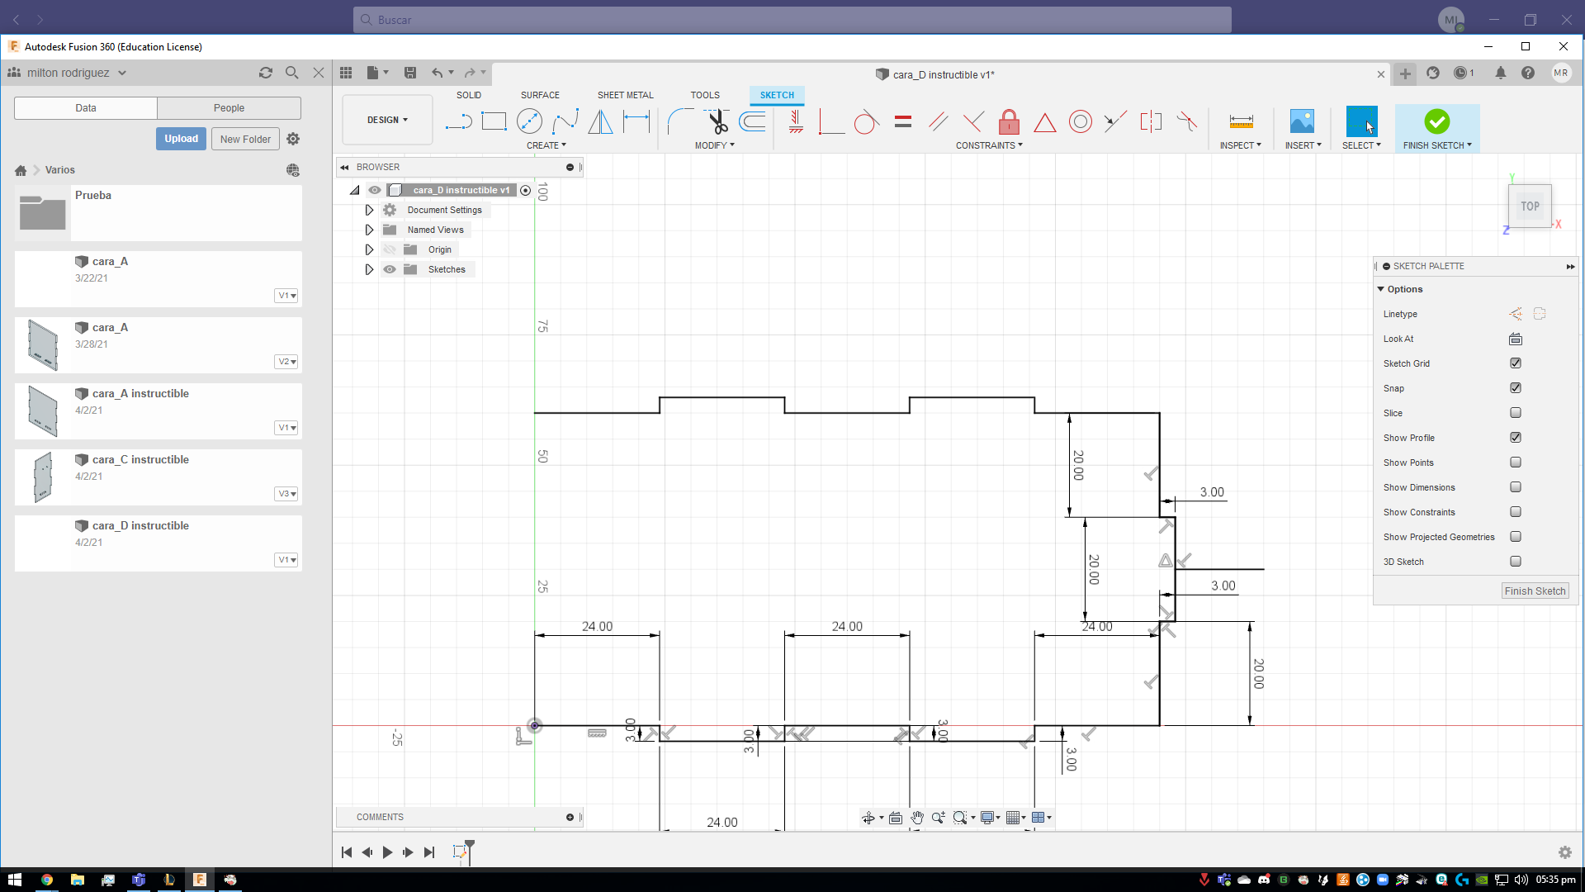Enable the Show Dimensions checkbox

[1516, 487]
